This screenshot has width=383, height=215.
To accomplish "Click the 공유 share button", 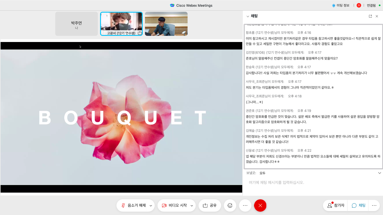I will point(210,205).
